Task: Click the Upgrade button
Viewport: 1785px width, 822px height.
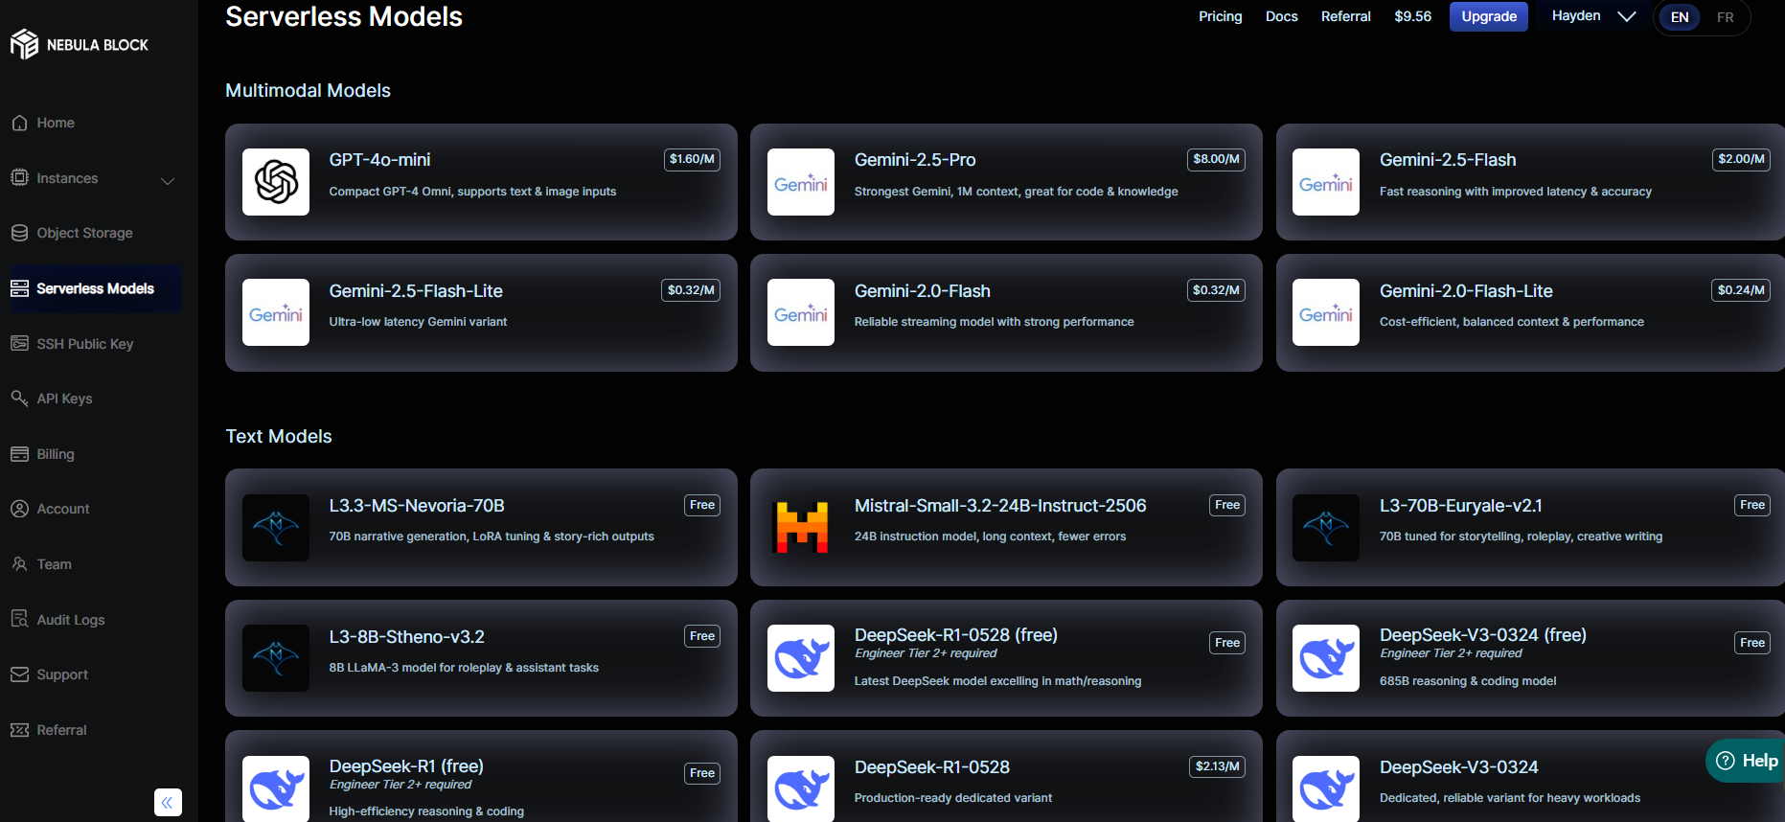Action: coord(1489,16)
